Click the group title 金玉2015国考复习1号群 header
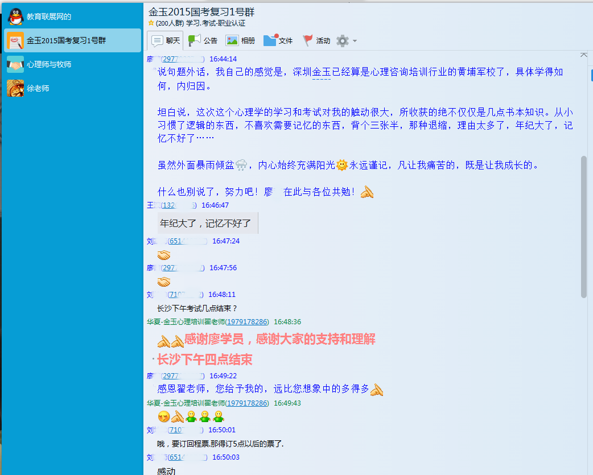Image resolution: width=593 pixels, height=475 pixels. click(201, 11)
